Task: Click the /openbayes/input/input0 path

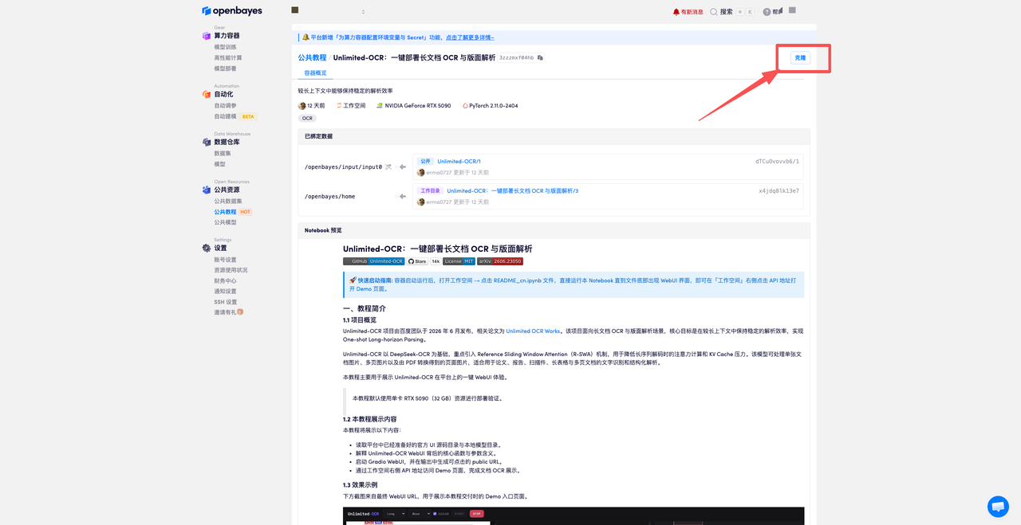Action: point(343,167)
